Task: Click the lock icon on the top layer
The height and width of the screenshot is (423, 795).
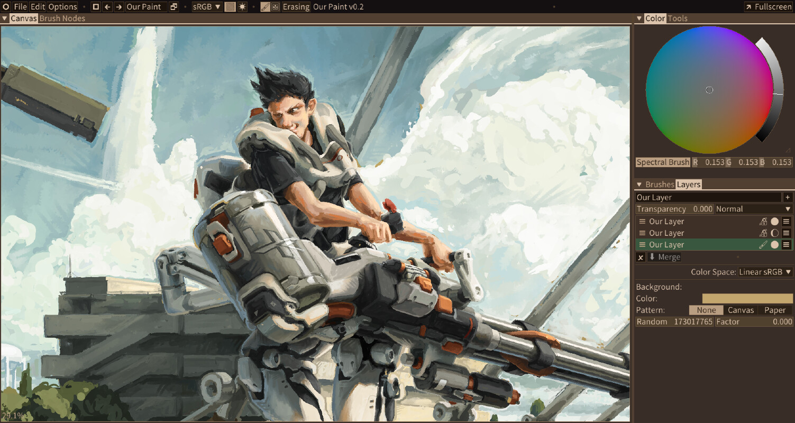Action: pyautogui.click(x=763, y=222)
